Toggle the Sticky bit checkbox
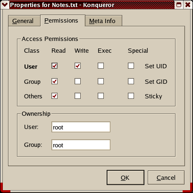Screen dimensions: 193x193 click(131, 96)
